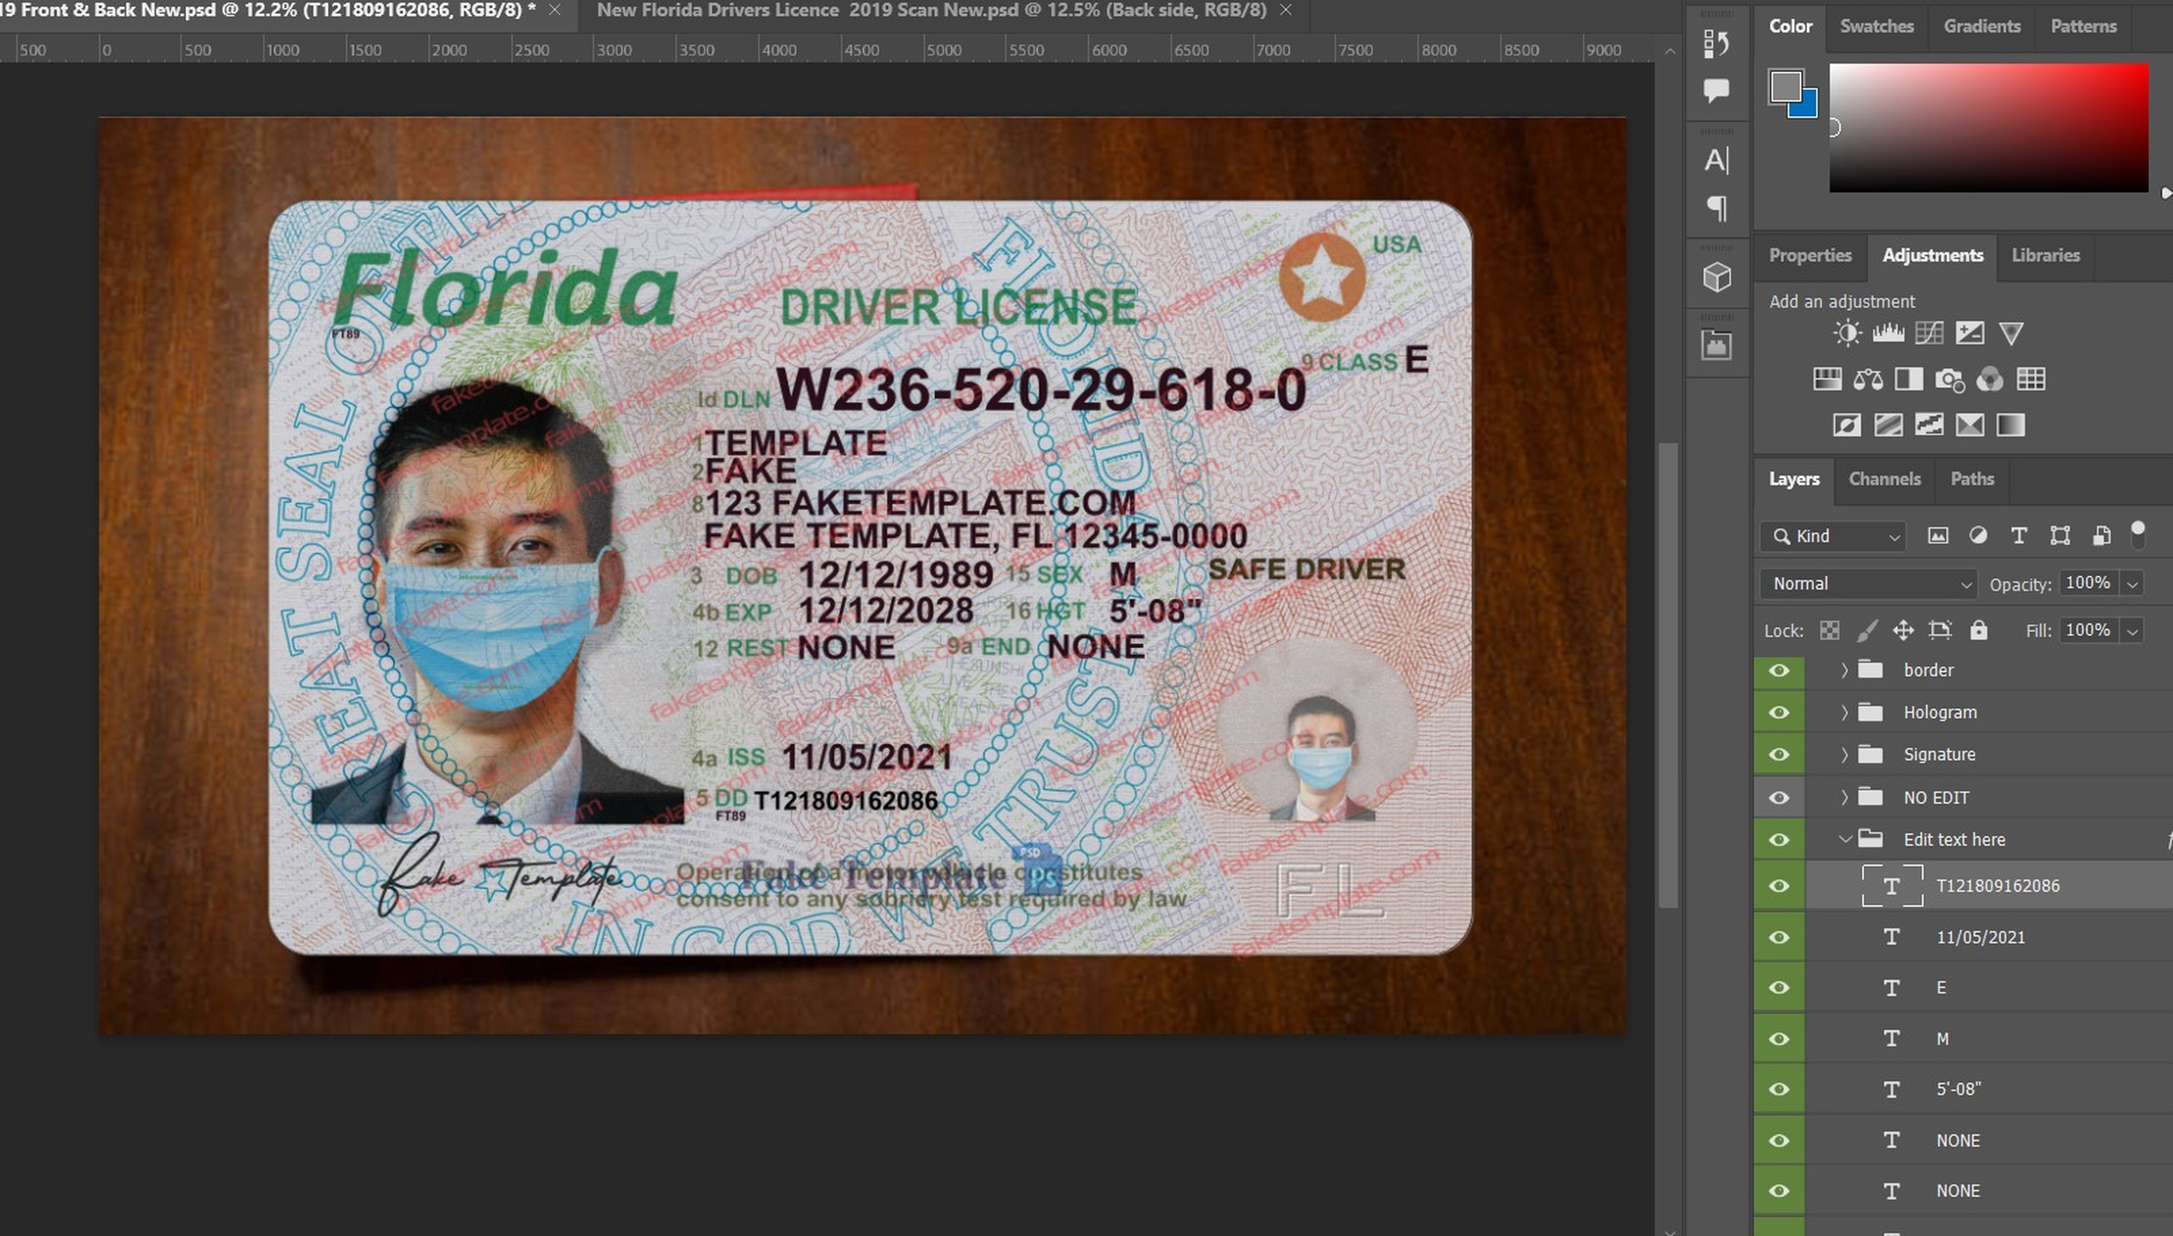Viewport: 2173px width, 1236px height.
Task: Add an Exposure adjustment
Action: 1970,333
